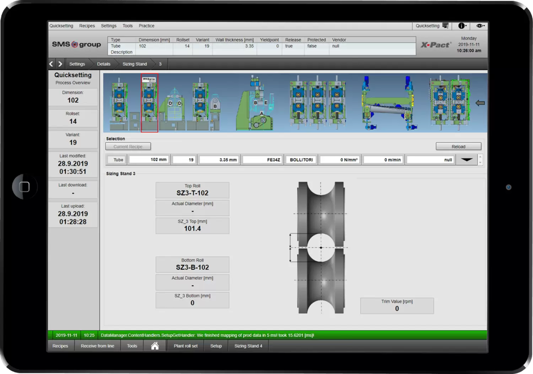Open the Practice menu
533x374 pixels.
point(146,26)
